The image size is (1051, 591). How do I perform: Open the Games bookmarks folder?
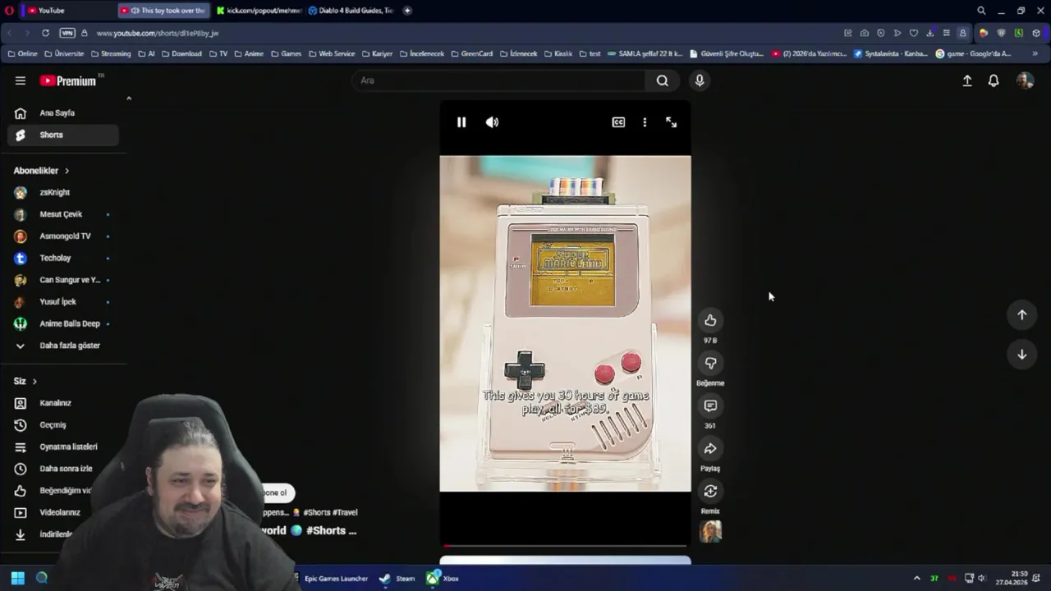click(286, 53)
